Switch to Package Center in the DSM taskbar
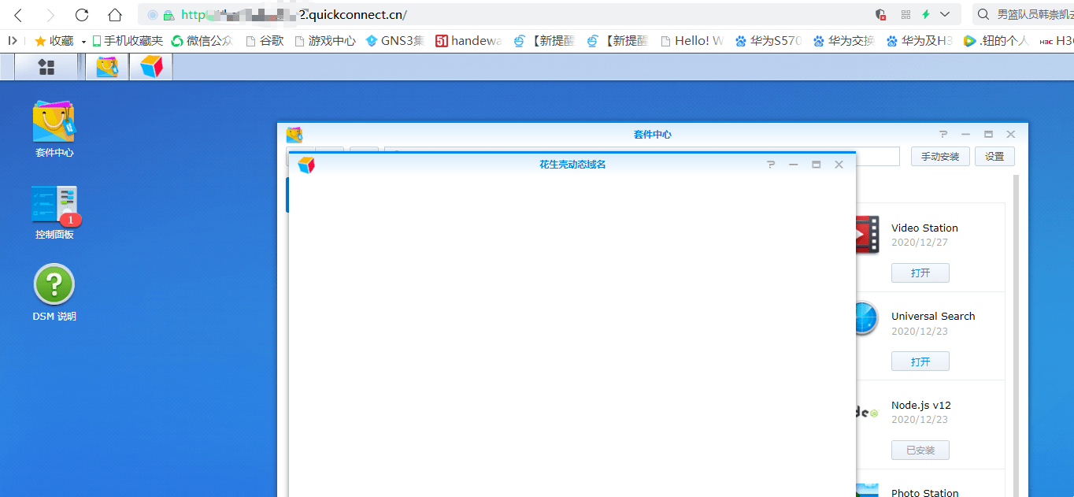The height and width of the screenshot is (497, 1074). [x=107, y=68]
